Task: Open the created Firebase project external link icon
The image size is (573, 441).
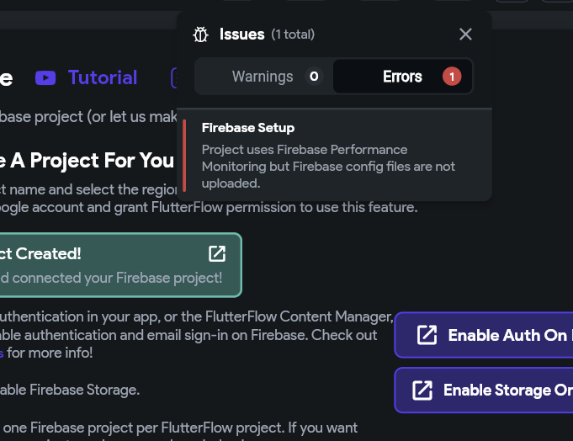Action: click(217, 253)
